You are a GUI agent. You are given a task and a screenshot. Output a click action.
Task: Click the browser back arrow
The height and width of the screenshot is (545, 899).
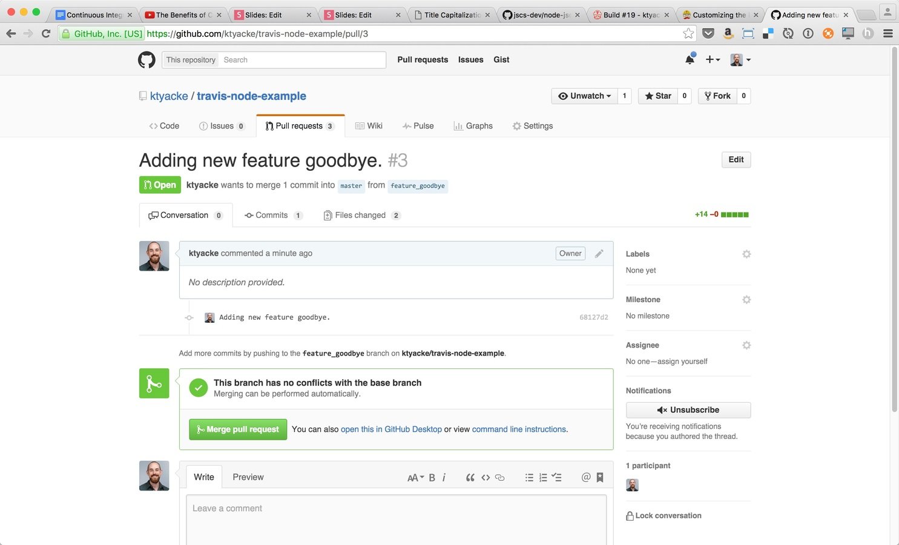click(11, 34)
